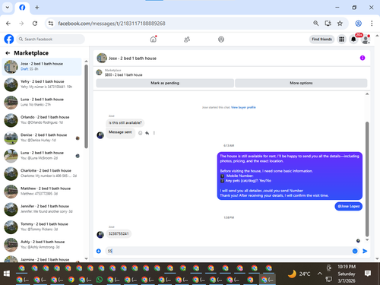Click Find friends button
Image resolution: width=380 pixels, height=285 pixels.
coord(321,40)
